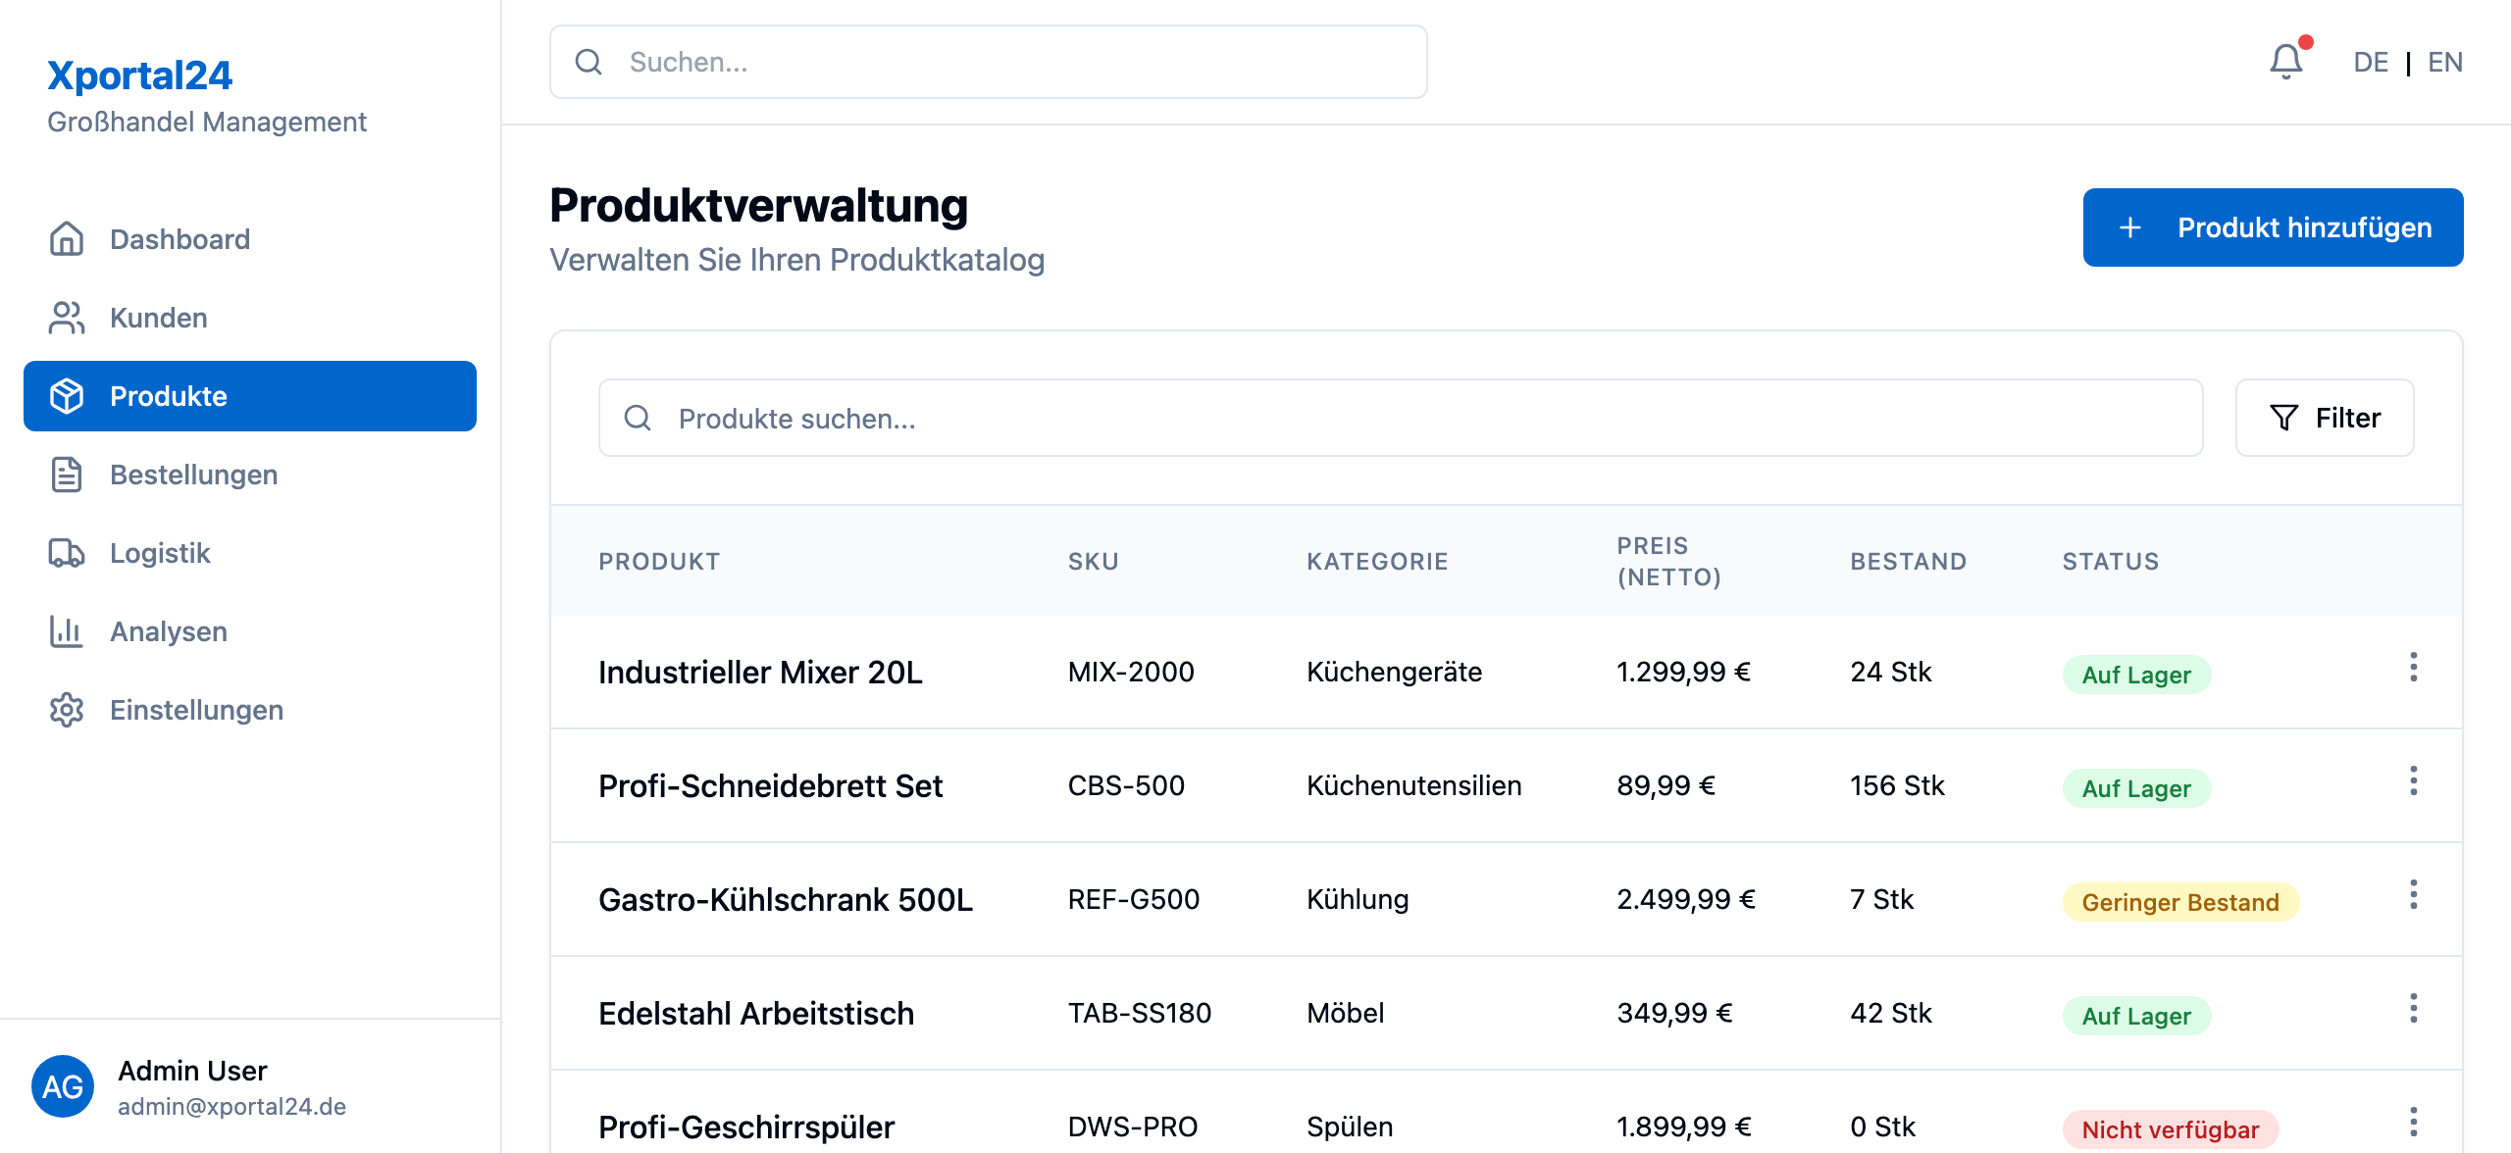Click the Analysen bar chart icon
Screen dimensions: 2511x1153
pyautogui.click(x=67, y=631)
